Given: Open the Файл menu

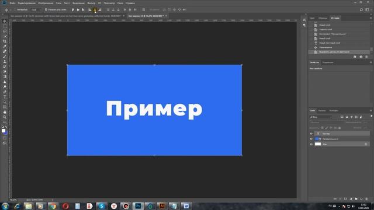Looking at the screenshot, I should click(x=12, y=3).
